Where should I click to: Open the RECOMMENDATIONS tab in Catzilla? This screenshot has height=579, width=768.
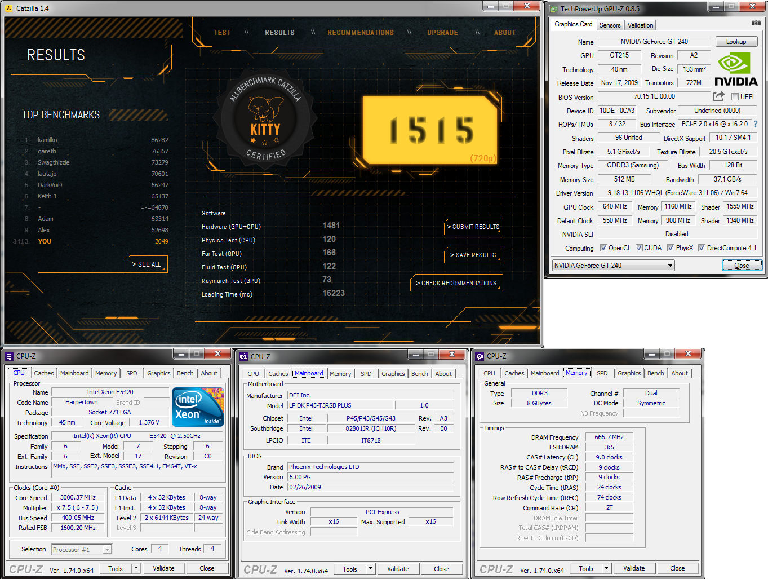click(x=361, y=33)
